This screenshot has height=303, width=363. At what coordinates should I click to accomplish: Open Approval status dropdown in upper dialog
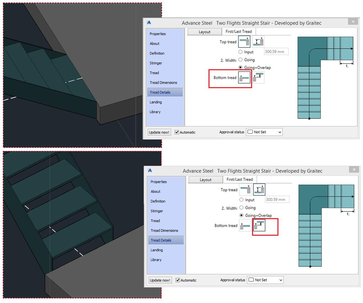264,132
